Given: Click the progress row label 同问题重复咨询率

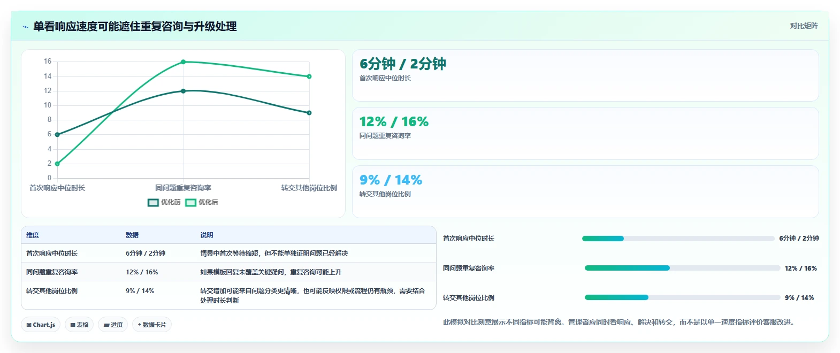Looking at the screenshot, I should (469, 268).
